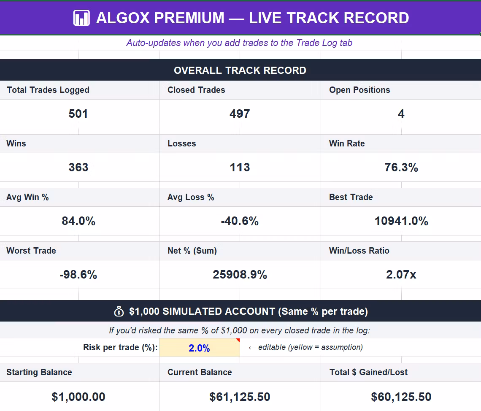The image size is (481, 411).
Task: Select the Closed Trades value 497
Action: coord(240,114)
